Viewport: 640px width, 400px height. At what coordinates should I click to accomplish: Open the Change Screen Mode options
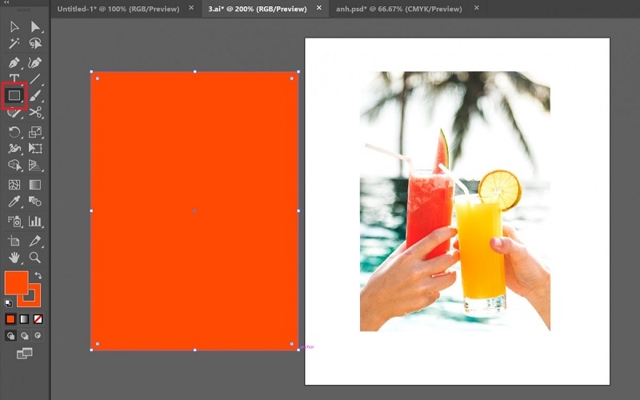coord(24,353)
